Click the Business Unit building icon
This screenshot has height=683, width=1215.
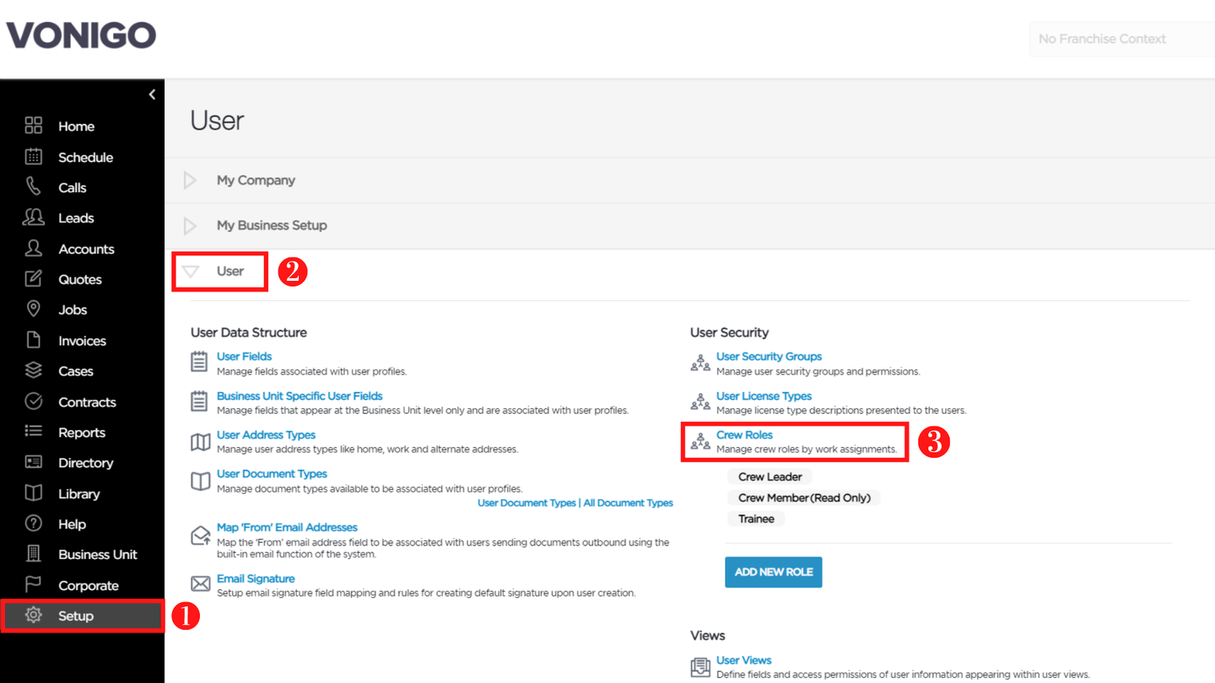click(33, 554)
